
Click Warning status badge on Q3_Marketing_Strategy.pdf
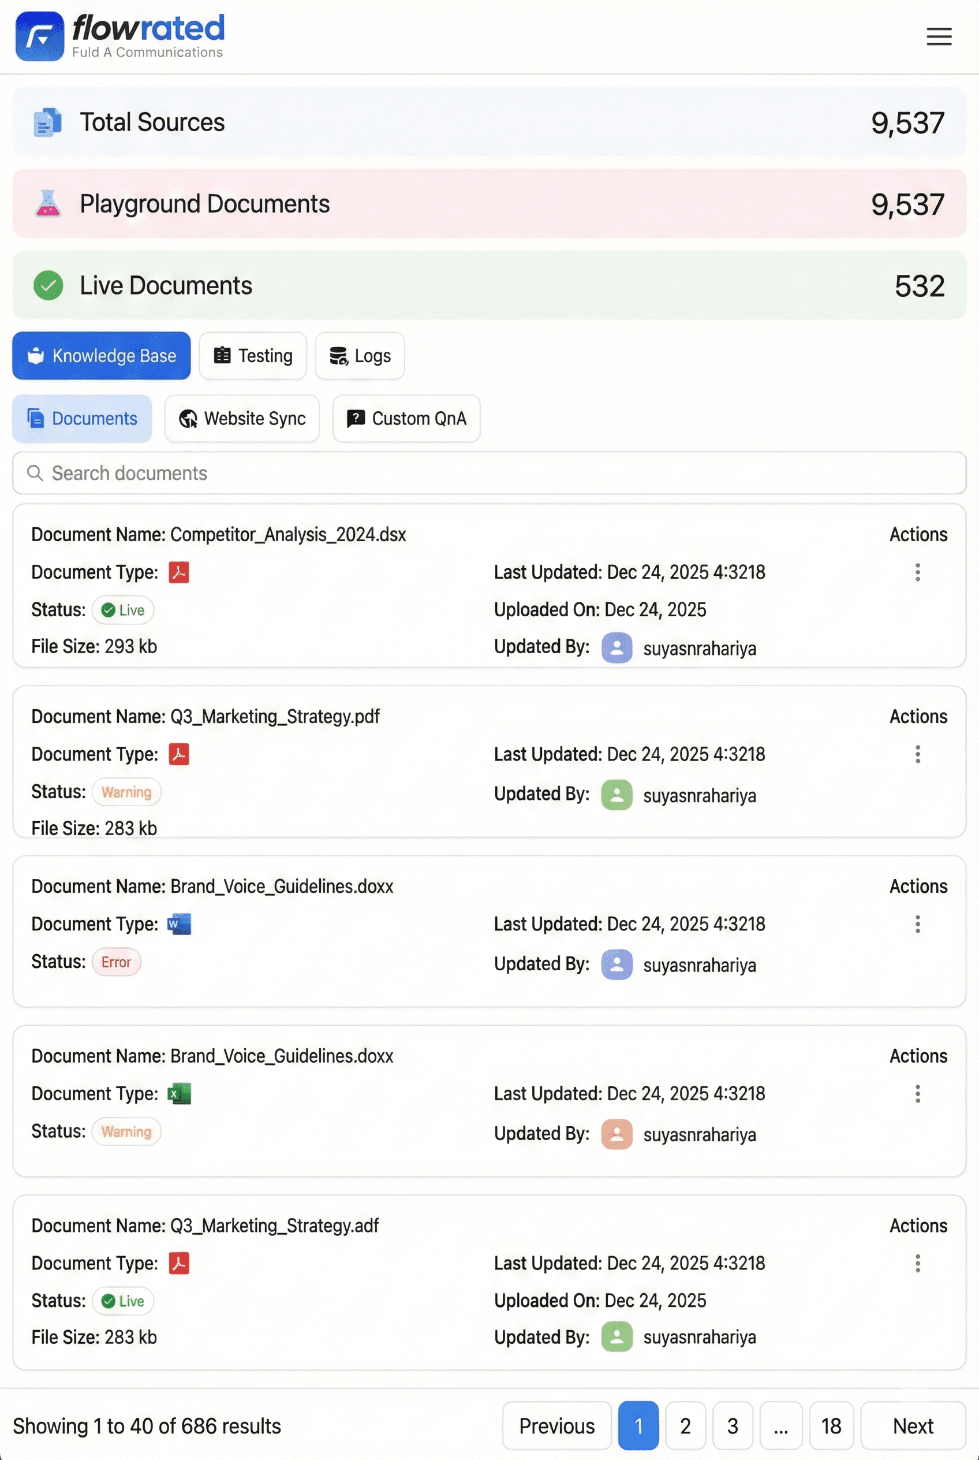point(127,792)
